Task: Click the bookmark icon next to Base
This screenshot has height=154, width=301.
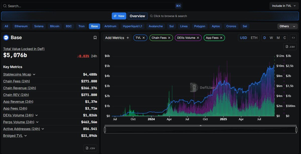Action: pos(95,38)
